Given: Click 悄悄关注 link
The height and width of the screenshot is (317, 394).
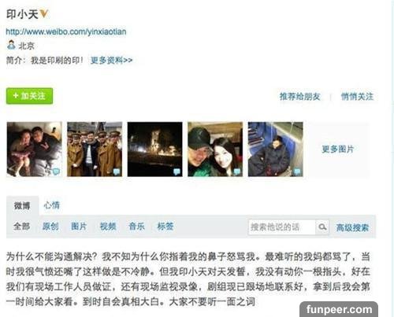Looking at the screenshot, I should [x=357, y=97].
